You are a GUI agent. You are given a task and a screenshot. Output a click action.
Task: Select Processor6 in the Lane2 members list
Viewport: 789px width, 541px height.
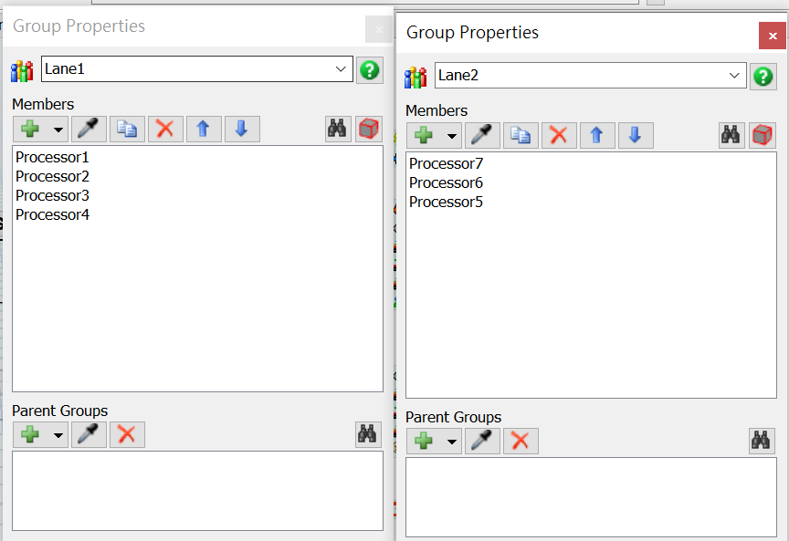click(446, 182)
